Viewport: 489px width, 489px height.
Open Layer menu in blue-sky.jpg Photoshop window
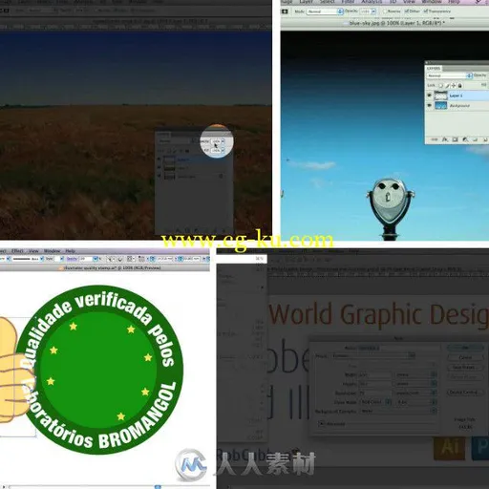click(x=306, y=2)
